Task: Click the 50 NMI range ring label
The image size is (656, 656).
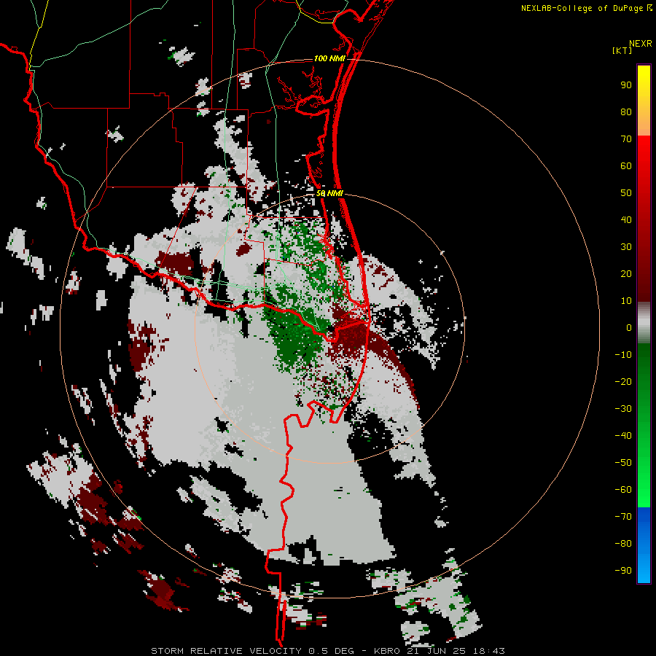Action: [329, 193]
